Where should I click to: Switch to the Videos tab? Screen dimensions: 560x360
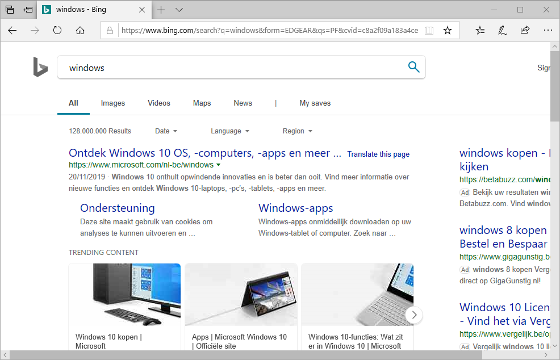point(159,103)
